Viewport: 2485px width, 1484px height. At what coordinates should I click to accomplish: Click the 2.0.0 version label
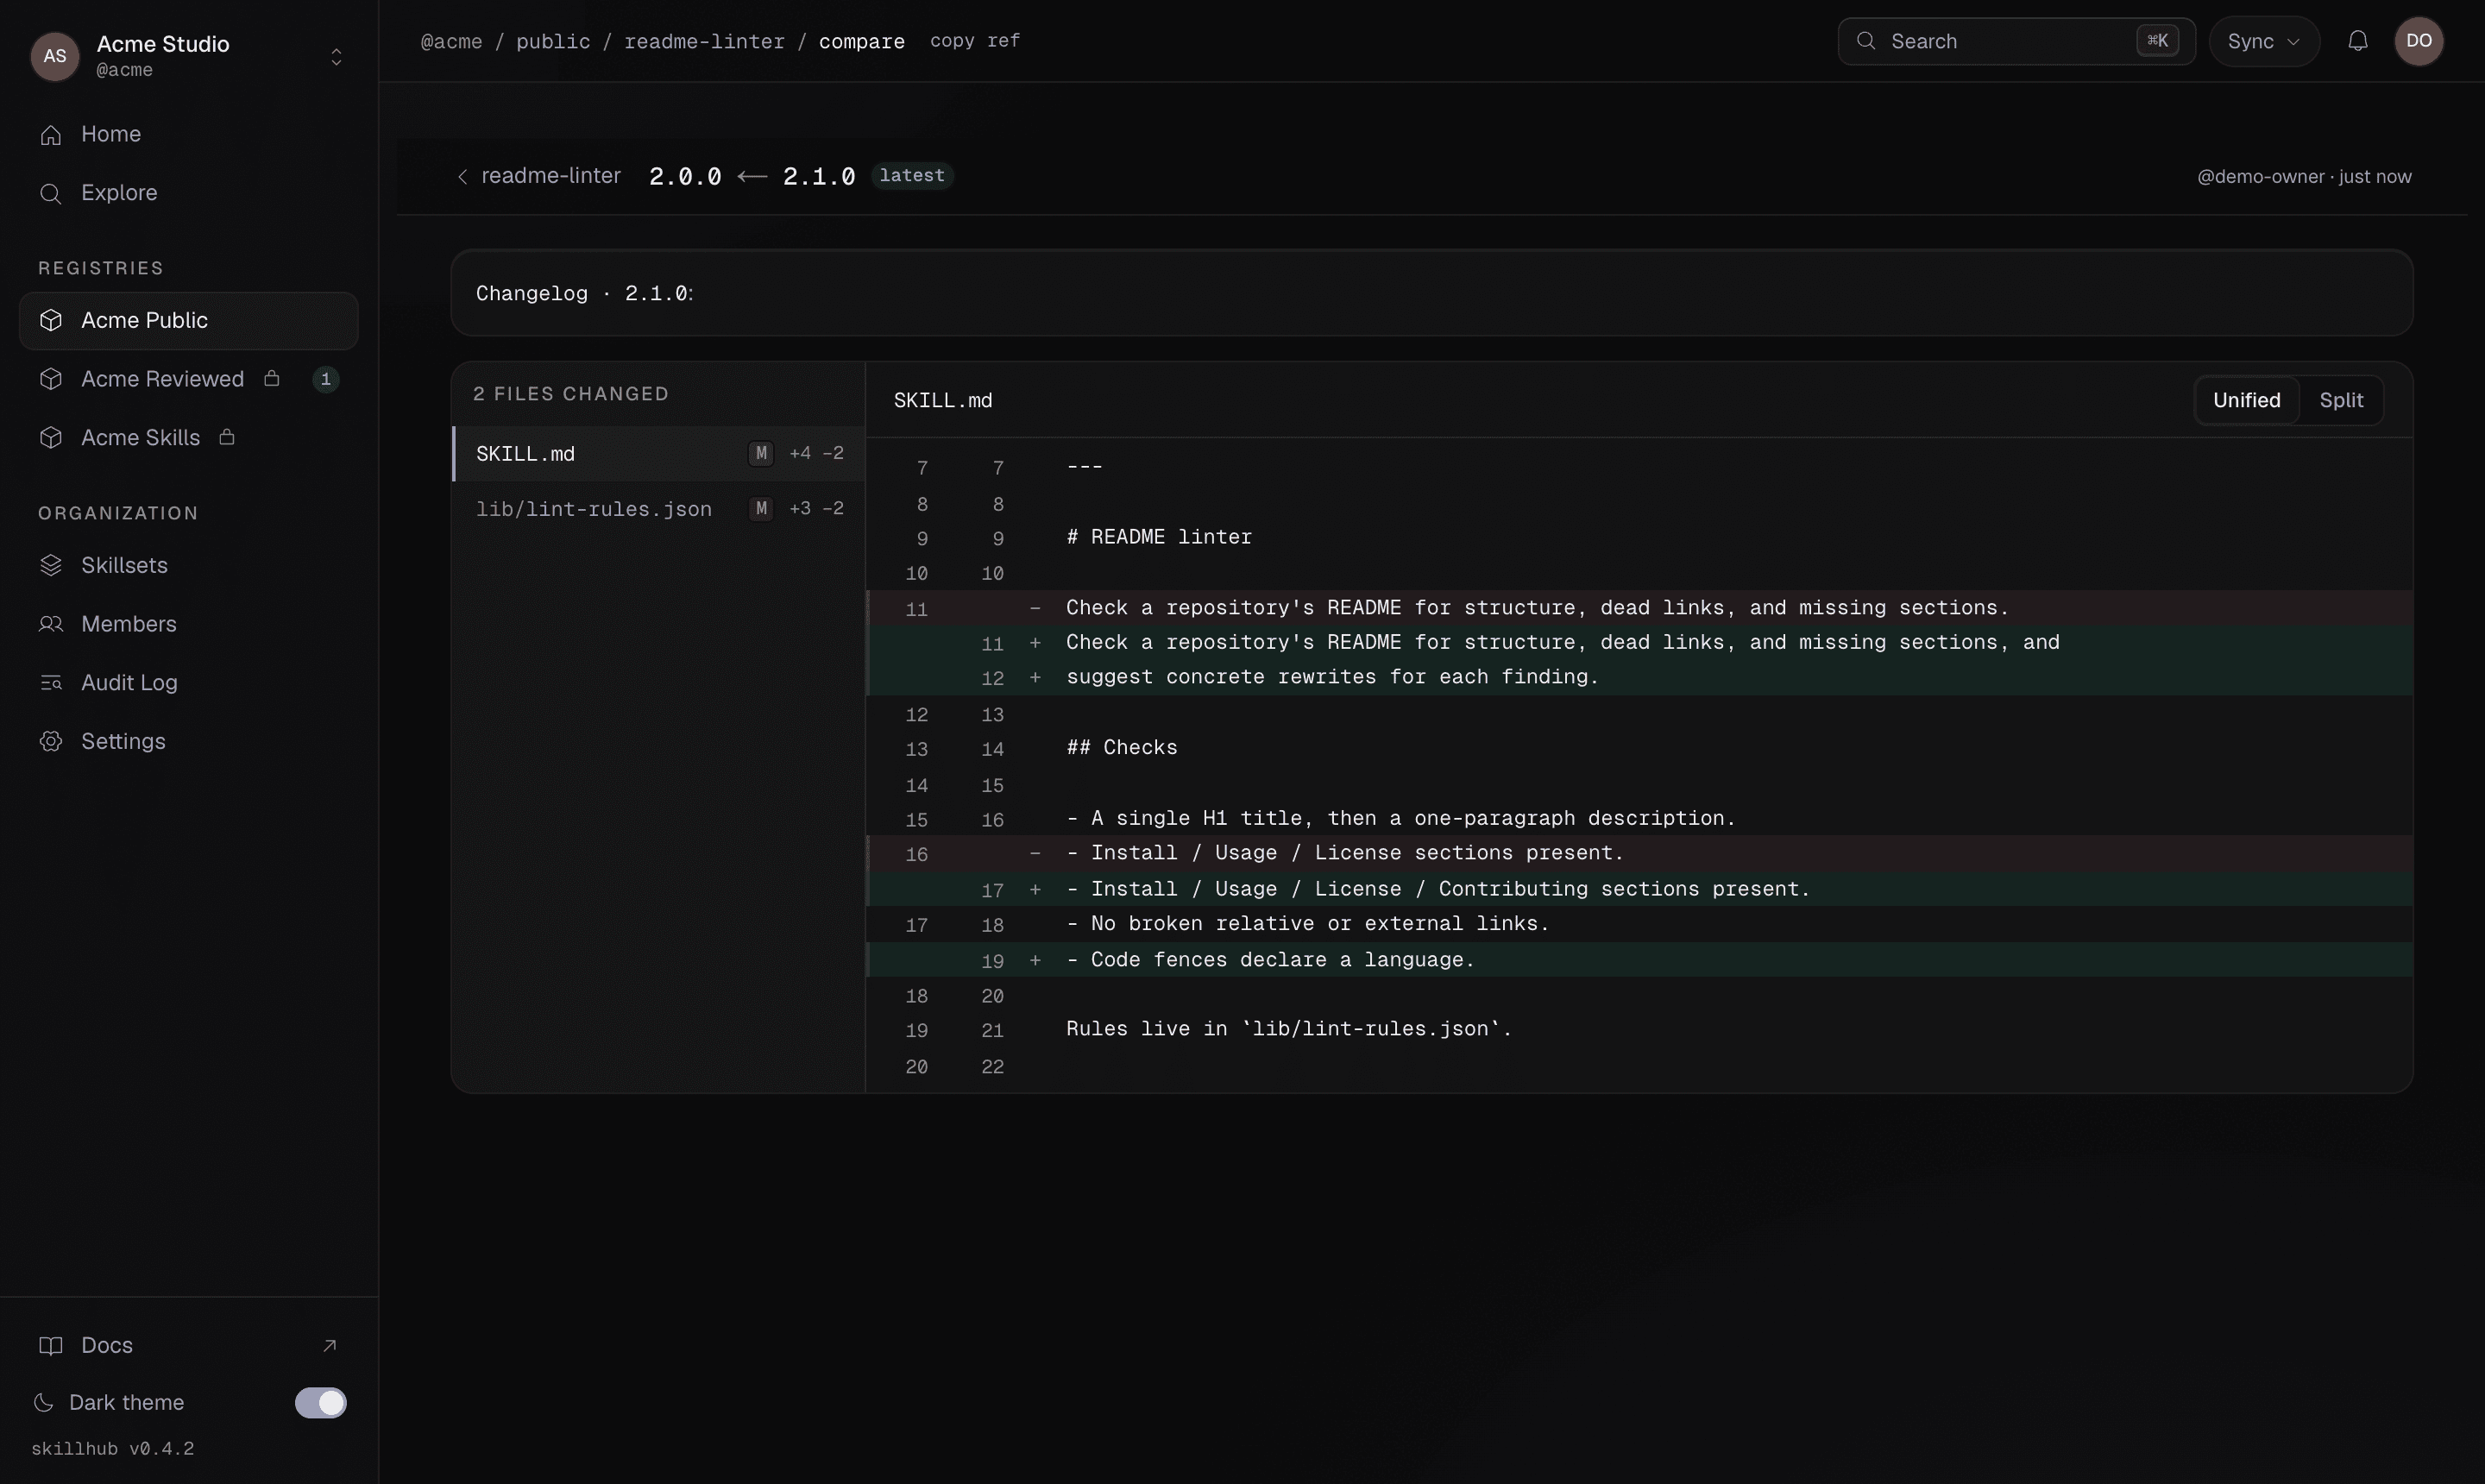pos(685,176)
